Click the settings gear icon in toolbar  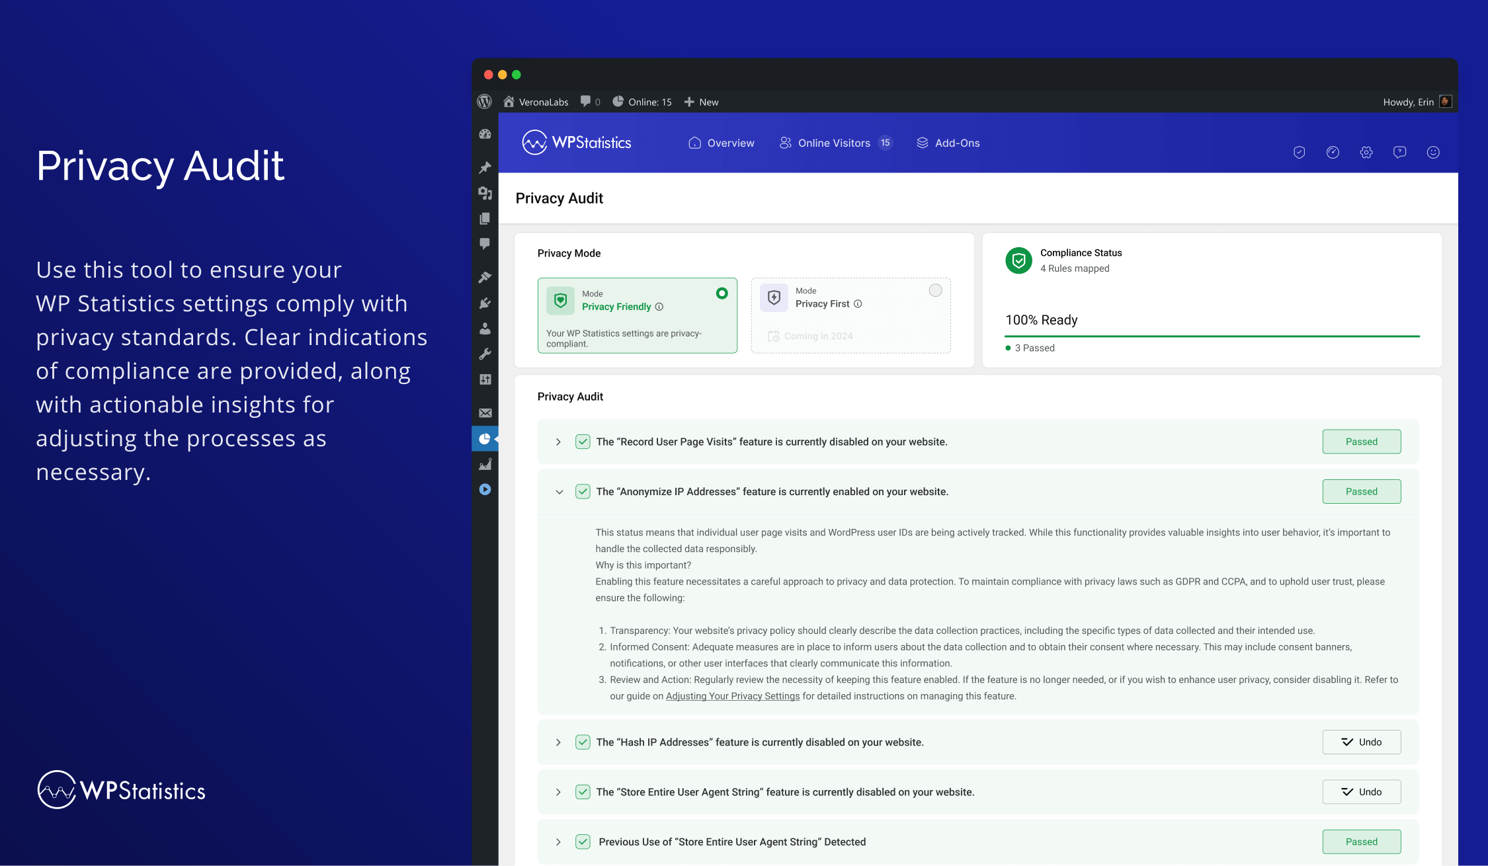point(1365,151)
